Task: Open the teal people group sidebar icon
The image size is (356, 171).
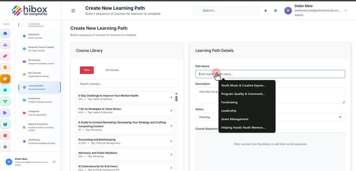Action: [5, 124]
